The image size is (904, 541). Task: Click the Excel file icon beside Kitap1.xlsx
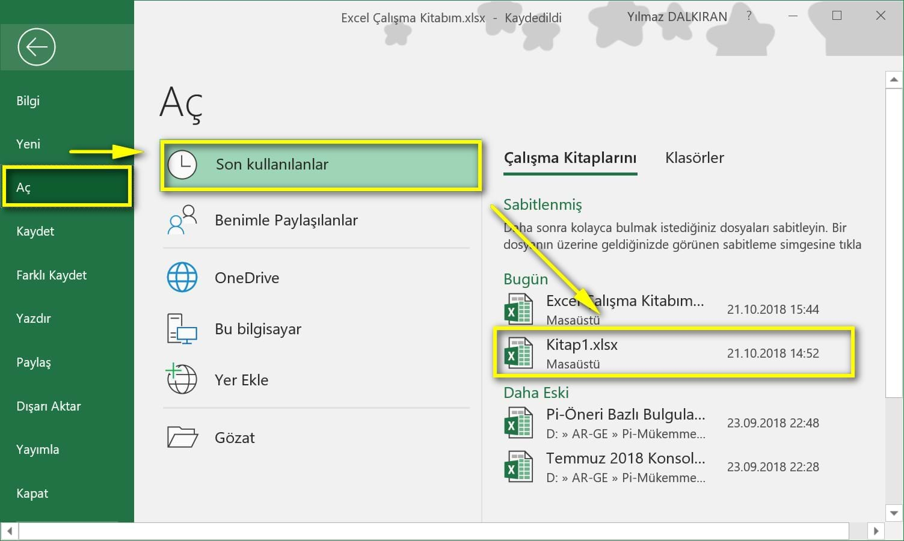click(518, 353)
